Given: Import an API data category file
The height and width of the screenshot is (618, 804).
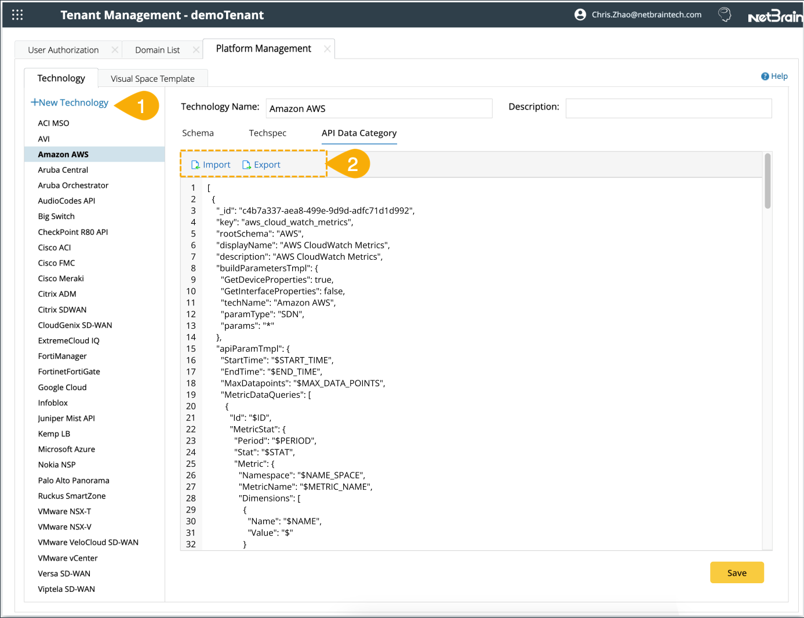Looking at the screenshot, I should [210, 164].
